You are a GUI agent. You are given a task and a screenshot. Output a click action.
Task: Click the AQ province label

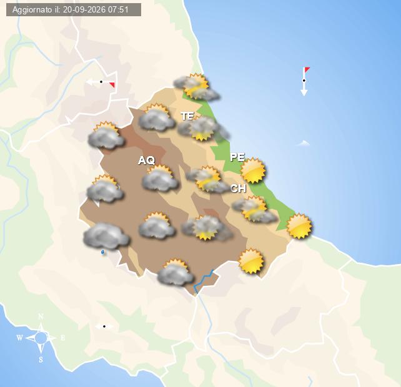click(x=147, y=160)
